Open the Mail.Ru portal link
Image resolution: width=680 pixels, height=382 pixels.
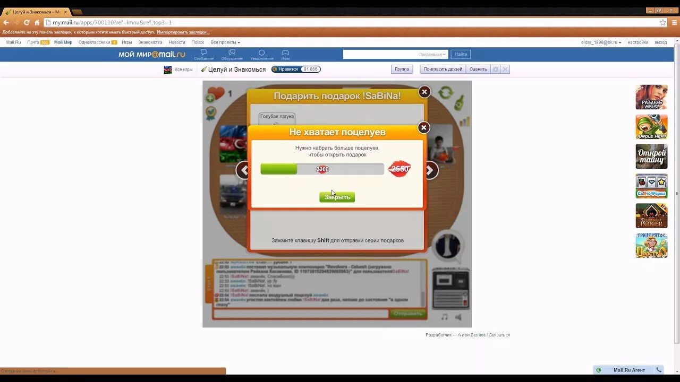coord(13,42)
